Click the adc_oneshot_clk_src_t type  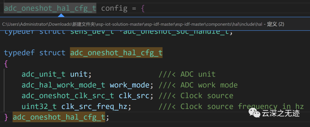pyautogui.click(x=68, y=96)
